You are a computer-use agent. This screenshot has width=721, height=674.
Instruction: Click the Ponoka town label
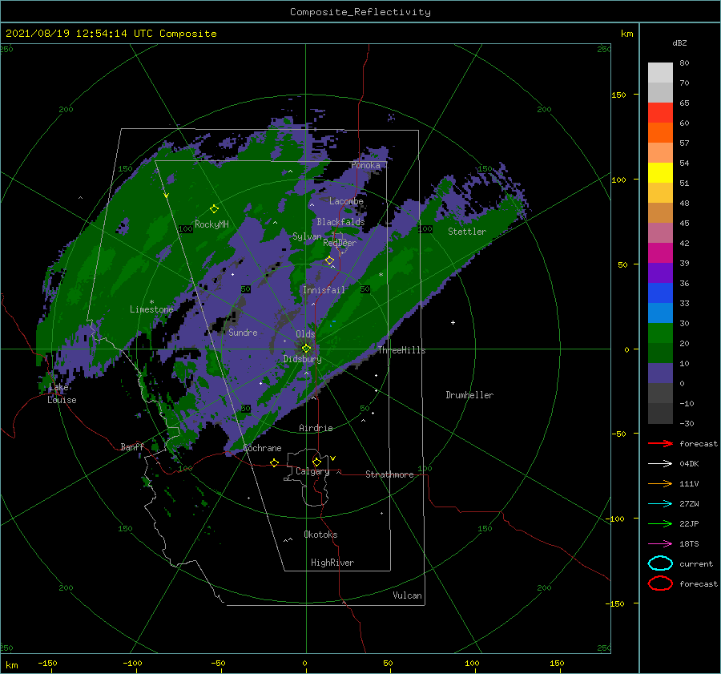click(x=365, y=165)
